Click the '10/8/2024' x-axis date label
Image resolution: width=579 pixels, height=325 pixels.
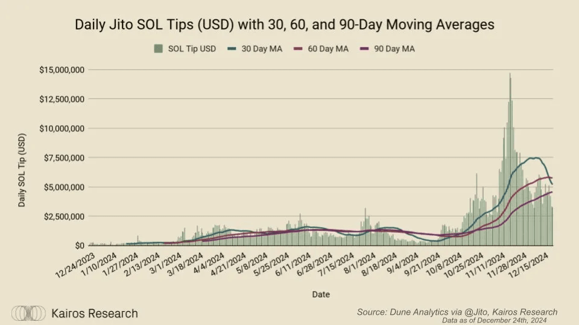pyautogui.click(x=445, y=264)
